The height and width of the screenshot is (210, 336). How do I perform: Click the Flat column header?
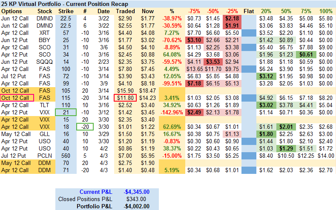click(250, 11)
